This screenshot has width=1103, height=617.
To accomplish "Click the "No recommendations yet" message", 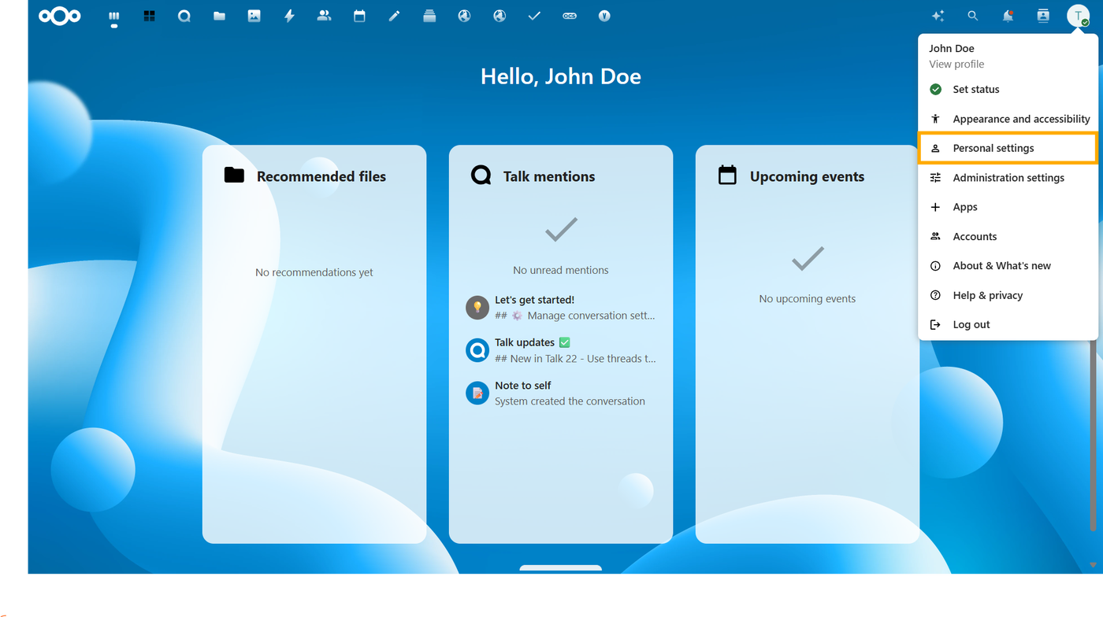I will pyautogui.click(x=314, y=272).
